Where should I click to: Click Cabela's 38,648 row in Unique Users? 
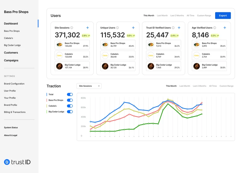[118, 55]
